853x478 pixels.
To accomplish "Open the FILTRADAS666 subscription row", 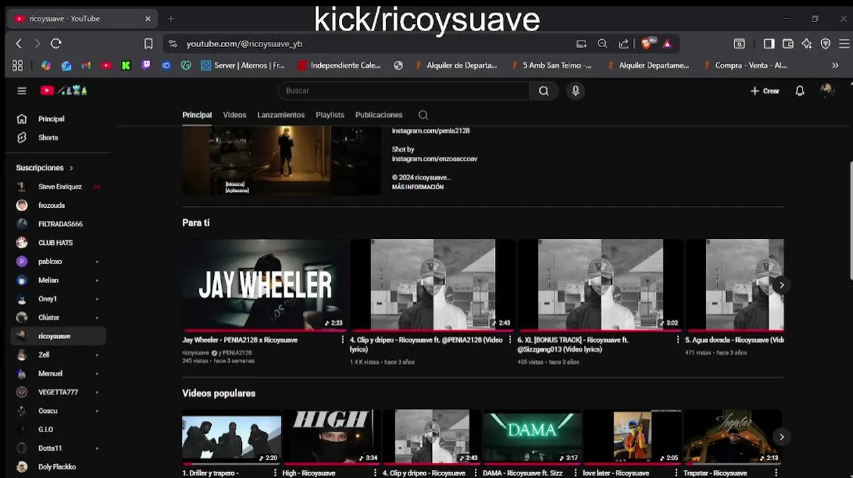I will coord(58,224).
